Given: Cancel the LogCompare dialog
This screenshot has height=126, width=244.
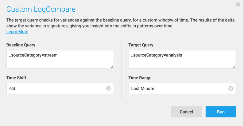Looking at the screenshot, I should tap(186, 112).
